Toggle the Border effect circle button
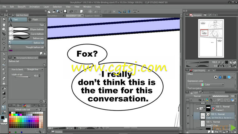The height and width of the screenshot is (134, 238). pos(216,77)
